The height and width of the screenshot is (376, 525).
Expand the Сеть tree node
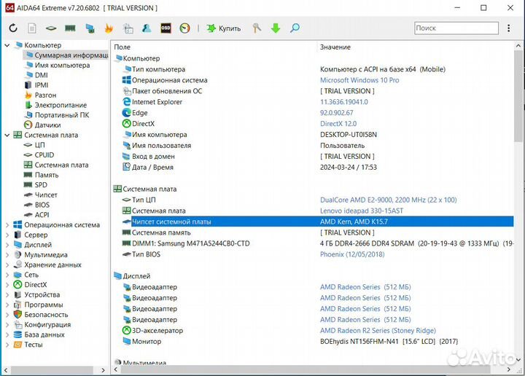pos(7,275)
